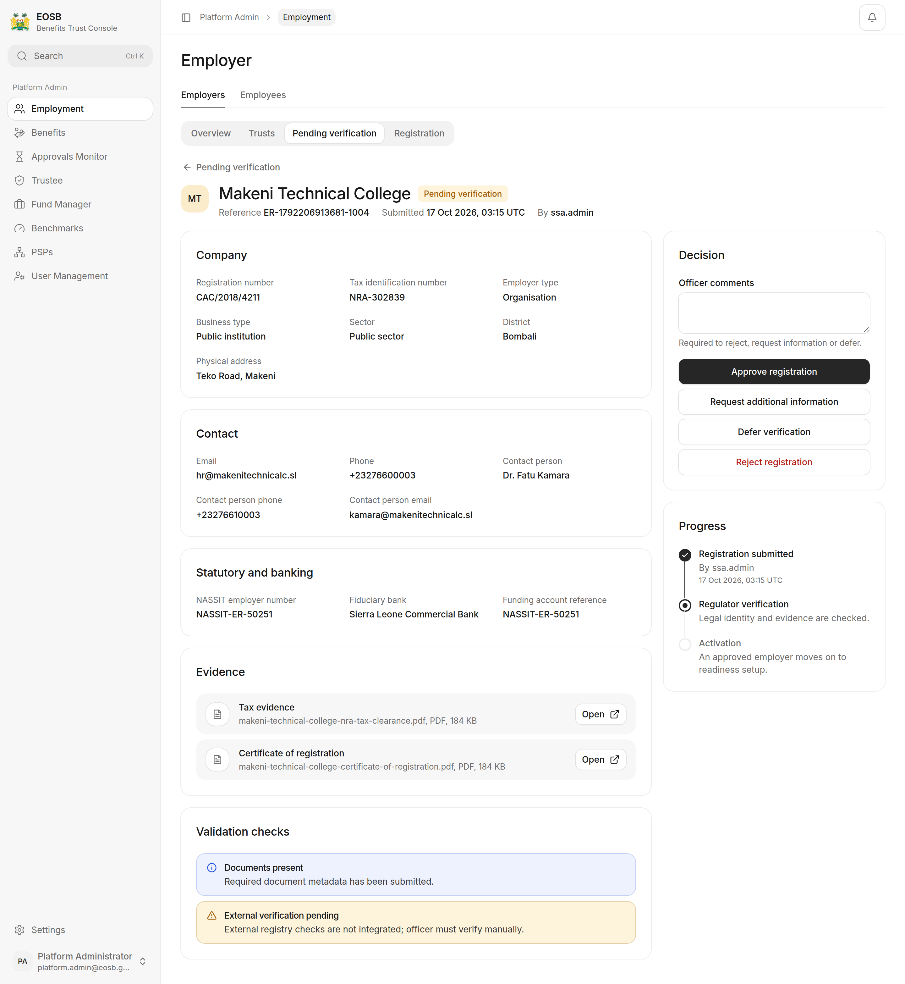This screenshot has width=905, height=984.
Task: Click the User Management icon
Action: tap(19, 276)
